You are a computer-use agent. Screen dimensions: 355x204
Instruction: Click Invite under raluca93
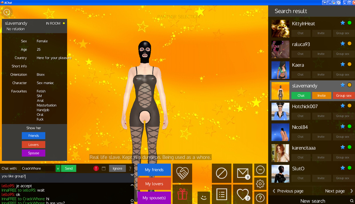coord(321,54)
